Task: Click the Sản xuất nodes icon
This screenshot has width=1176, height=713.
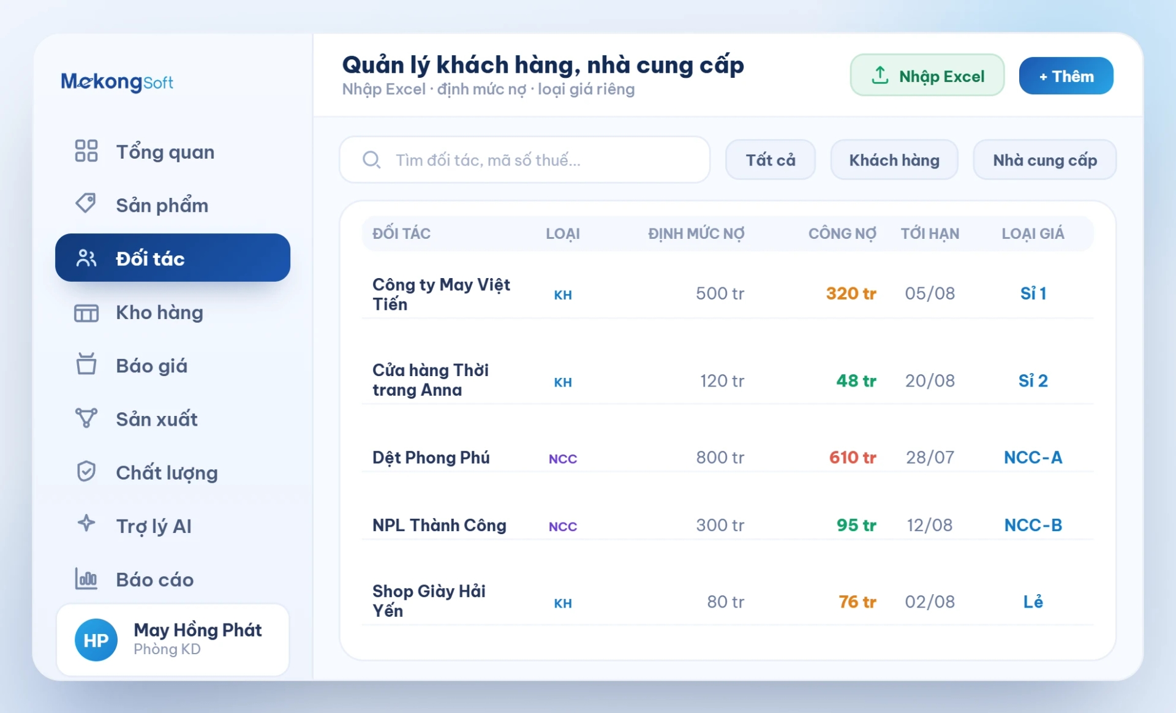Action: (86, 418)
